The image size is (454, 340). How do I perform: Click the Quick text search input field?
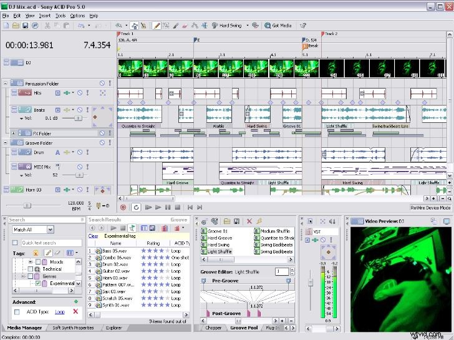(51, 243)
